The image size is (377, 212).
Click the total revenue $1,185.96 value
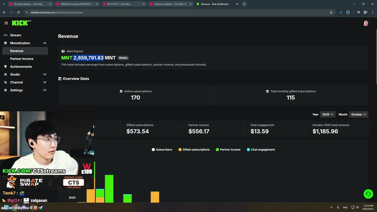[325, 131]
